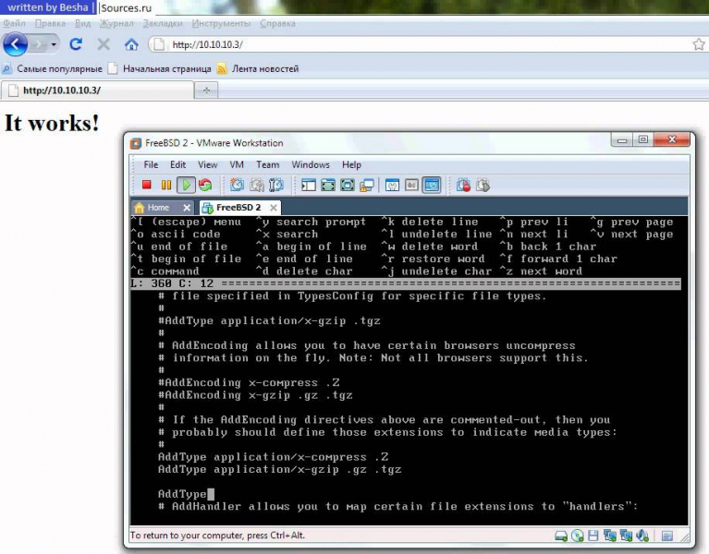Screen dimensions: 709x554
Task: Open the VM menu
Action: coord(237,164)
